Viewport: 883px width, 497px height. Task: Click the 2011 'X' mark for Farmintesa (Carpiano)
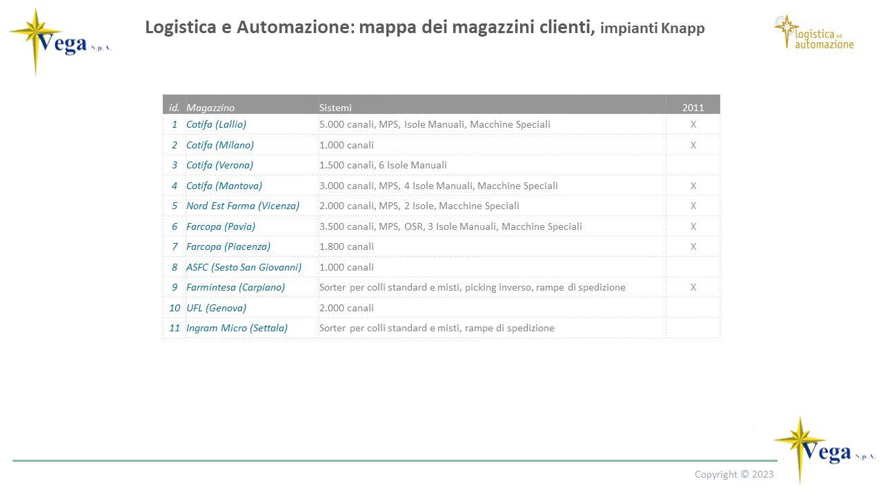coord(693,287)
